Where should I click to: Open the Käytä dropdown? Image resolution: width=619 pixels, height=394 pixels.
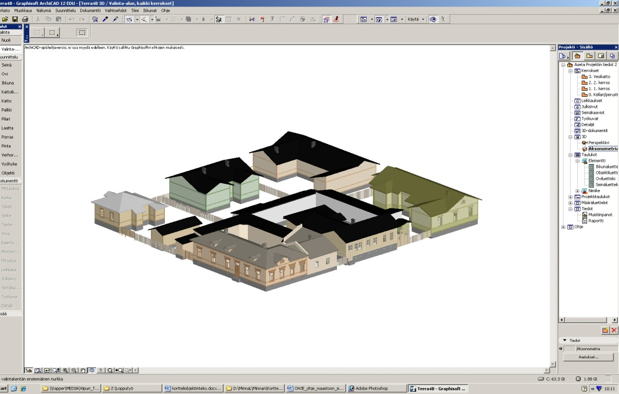(416, 19)
